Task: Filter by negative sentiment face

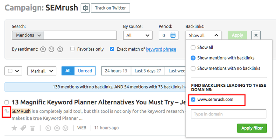Action: tap(43, 49)
